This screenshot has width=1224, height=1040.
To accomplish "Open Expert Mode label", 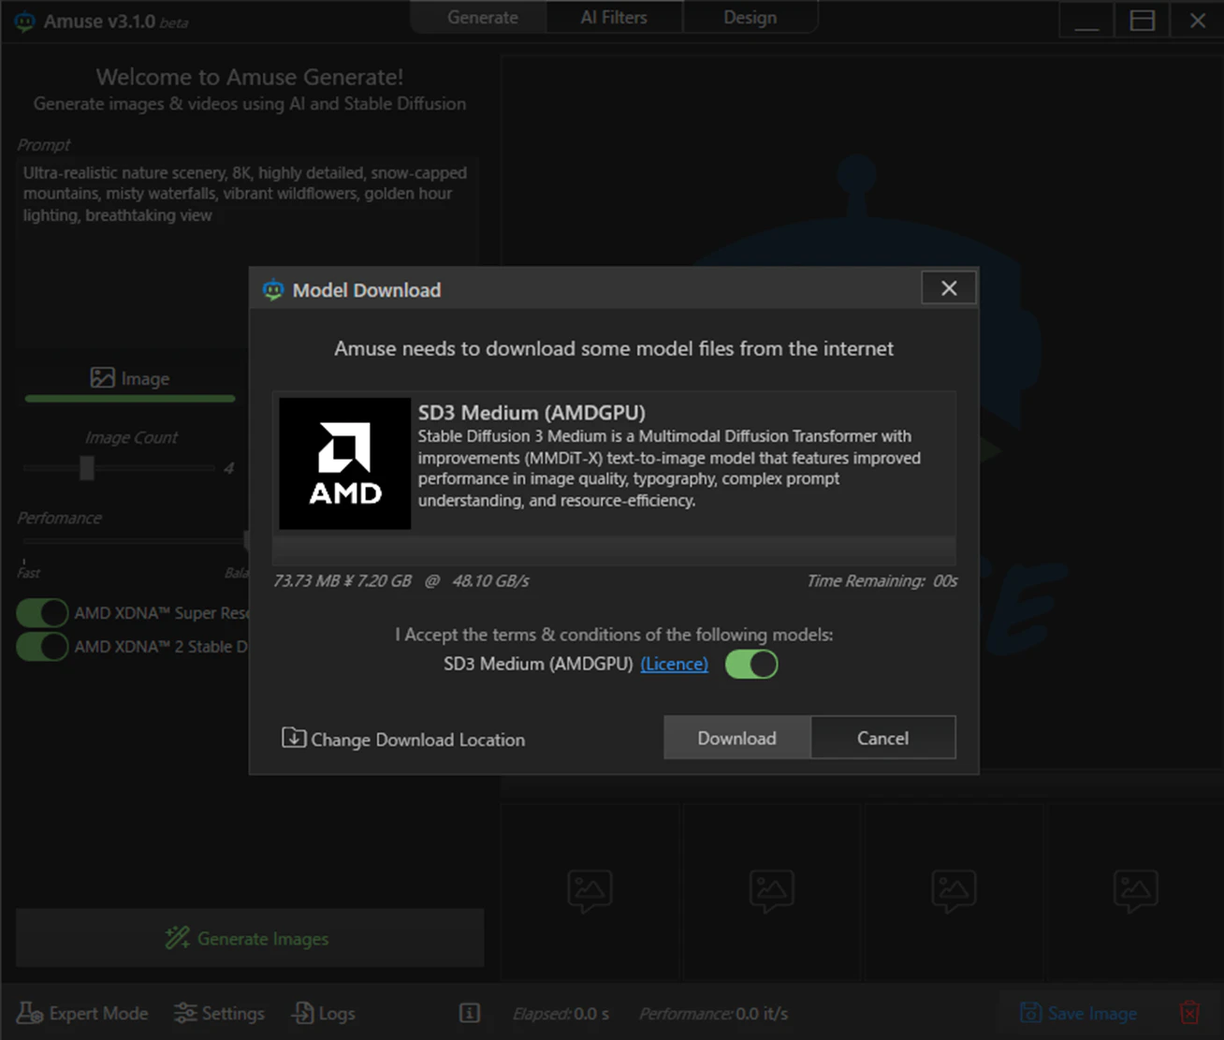I will [x=98, y=1014].
